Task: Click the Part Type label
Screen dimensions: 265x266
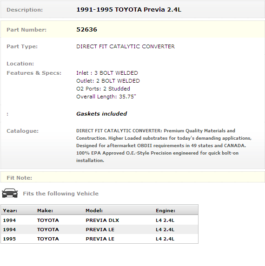Action: 22,46
